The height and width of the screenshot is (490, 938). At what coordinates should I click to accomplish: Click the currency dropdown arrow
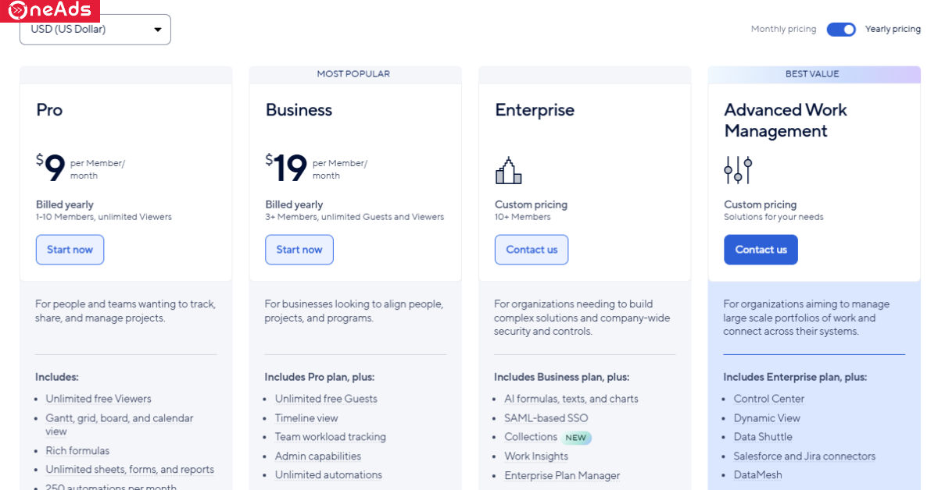point(158,30)
